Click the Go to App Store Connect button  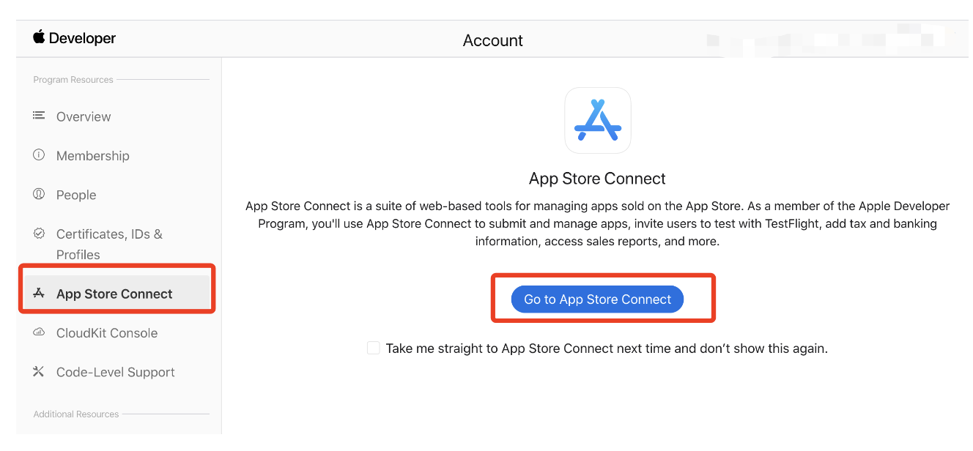point(597,299)
